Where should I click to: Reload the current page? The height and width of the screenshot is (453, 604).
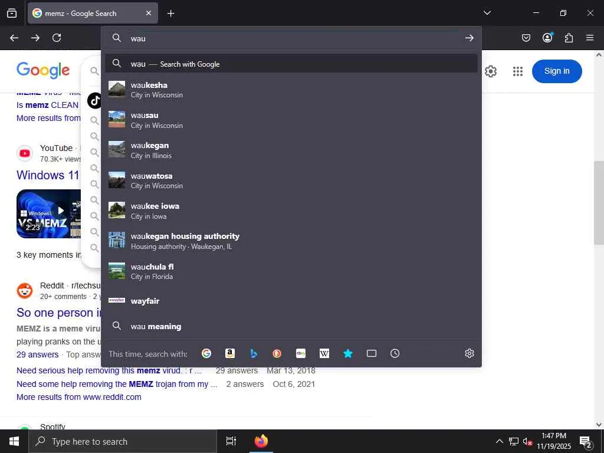[57, 38]
